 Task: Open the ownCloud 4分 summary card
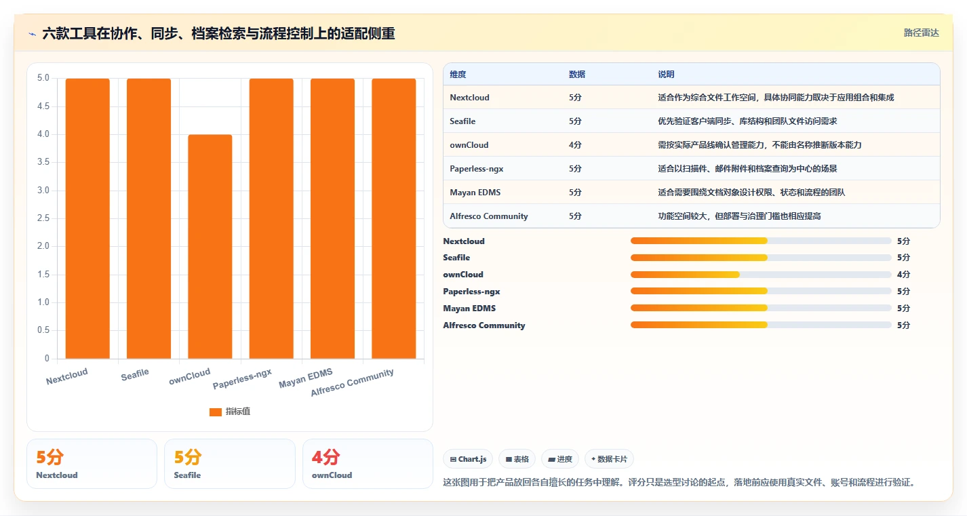[x=368, y=464]
